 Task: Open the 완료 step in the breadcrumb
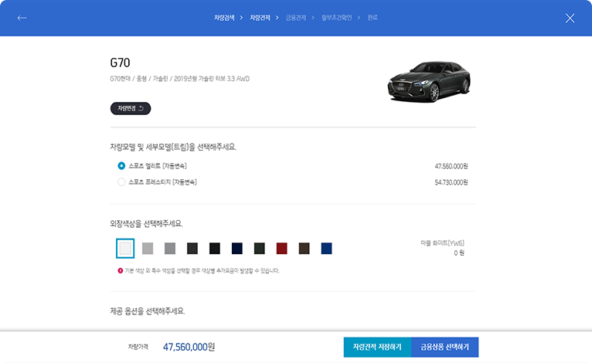(373, 18)
